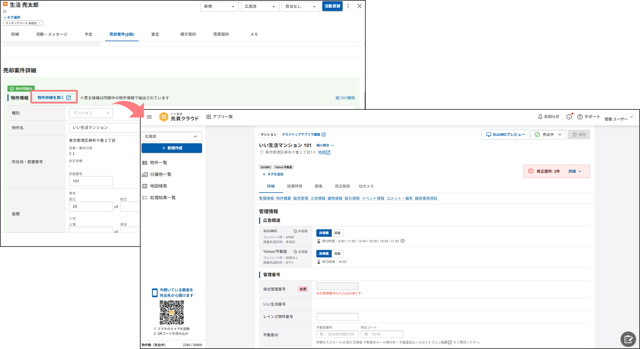Open お知らせ bell notifications

540,117
